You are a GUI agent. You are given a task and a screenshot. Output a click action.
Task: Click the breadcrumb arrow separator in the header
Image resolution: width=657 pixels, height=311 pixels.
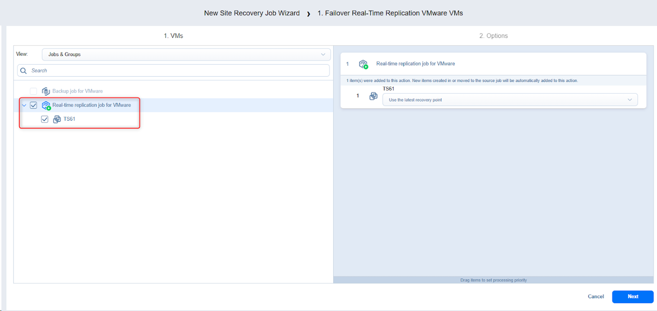tap(308, 14)
